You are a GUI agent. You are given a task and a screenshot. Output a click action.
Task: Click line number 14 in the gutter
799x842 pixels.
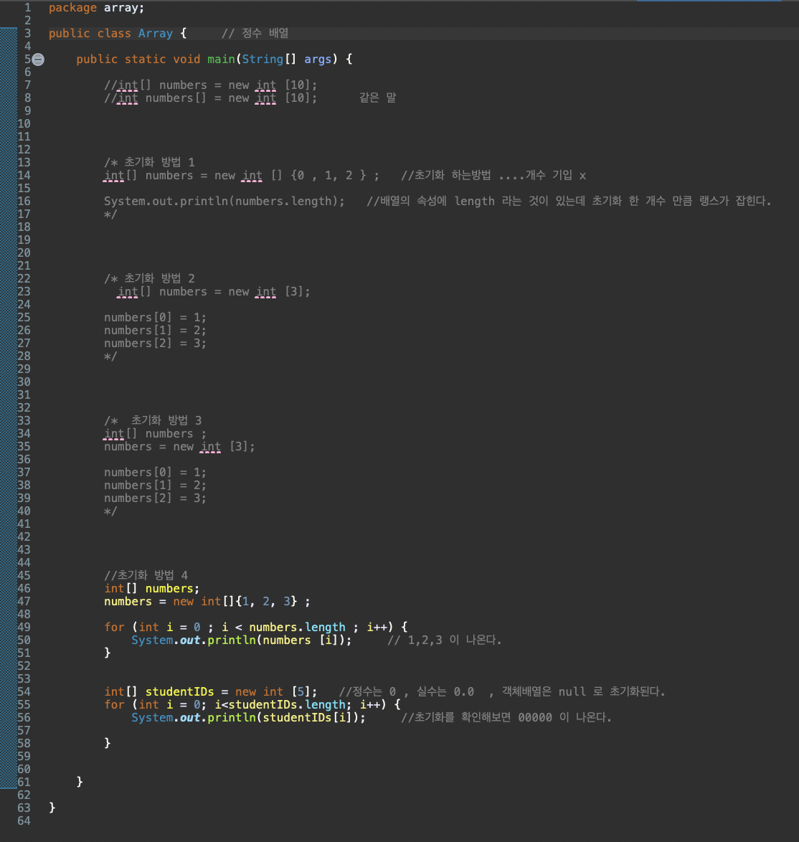tap(24, 175)
